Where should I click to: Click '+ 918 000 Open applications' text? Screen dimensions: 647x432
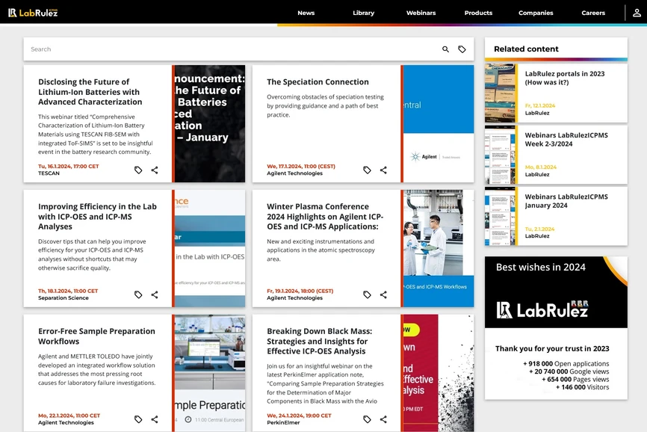(566, 363)
